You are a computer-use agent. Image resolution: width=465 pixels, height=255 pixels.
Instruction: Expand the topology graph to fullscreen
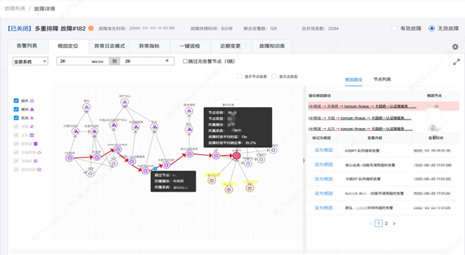click(x=457, y=62)
